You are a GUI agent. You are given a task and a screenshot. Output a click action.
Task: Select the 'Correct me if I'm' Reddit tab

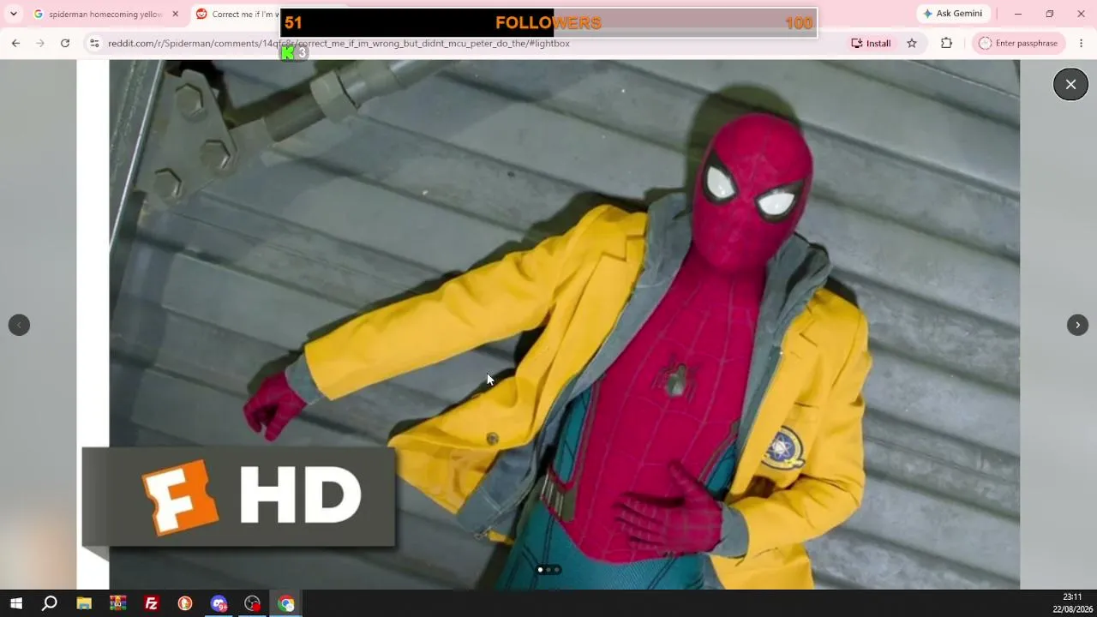click(236, 15)
